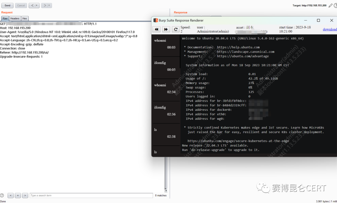The image size is (337, 203).
Task: Rewind the session replay playback
Action: point(157,29)
